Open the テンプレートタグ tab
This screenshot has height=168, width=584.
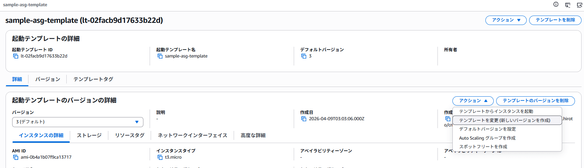point(93,79)
